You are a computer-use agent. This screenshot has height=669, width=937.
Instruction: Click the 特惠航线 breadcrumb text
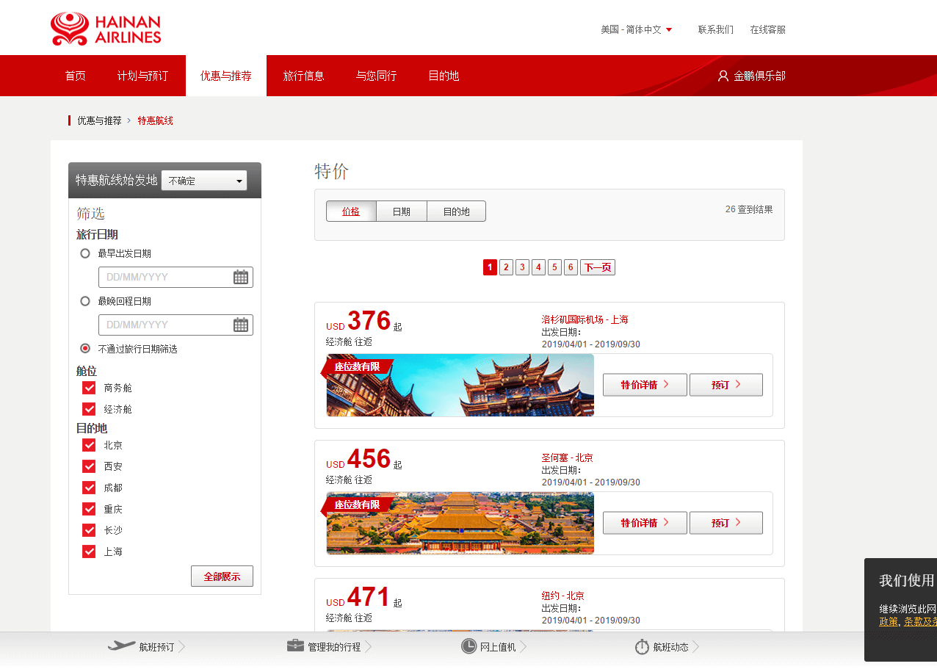(156, 120)
